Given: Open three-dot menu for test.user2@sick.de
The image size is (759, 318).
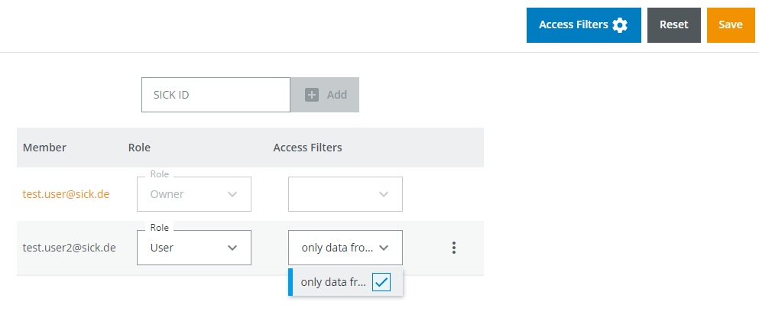Looking at the screenshot, I should pyautogui.click(x=454, y=248).
